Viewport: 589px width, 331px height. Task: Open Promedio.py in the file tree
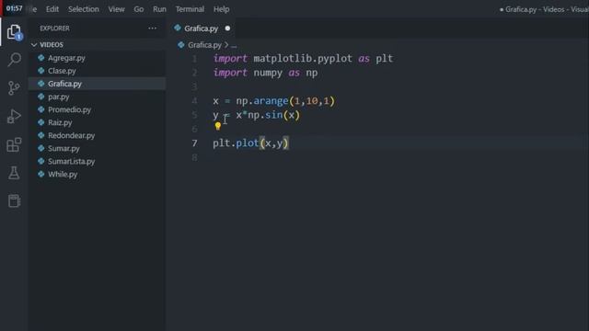[x=98, y=109]
